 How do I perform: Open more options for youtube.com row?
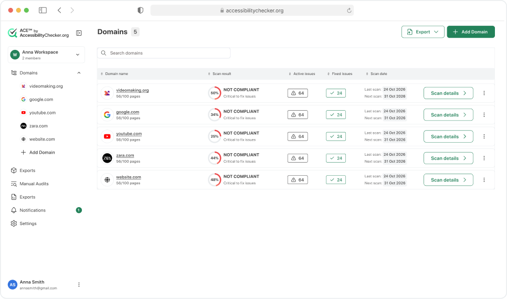484,136
